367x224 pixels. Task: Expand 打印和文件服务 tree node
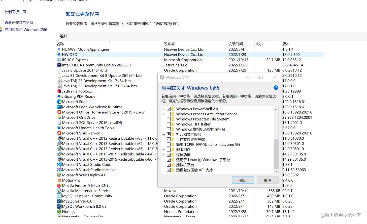[x=164, y=134]
